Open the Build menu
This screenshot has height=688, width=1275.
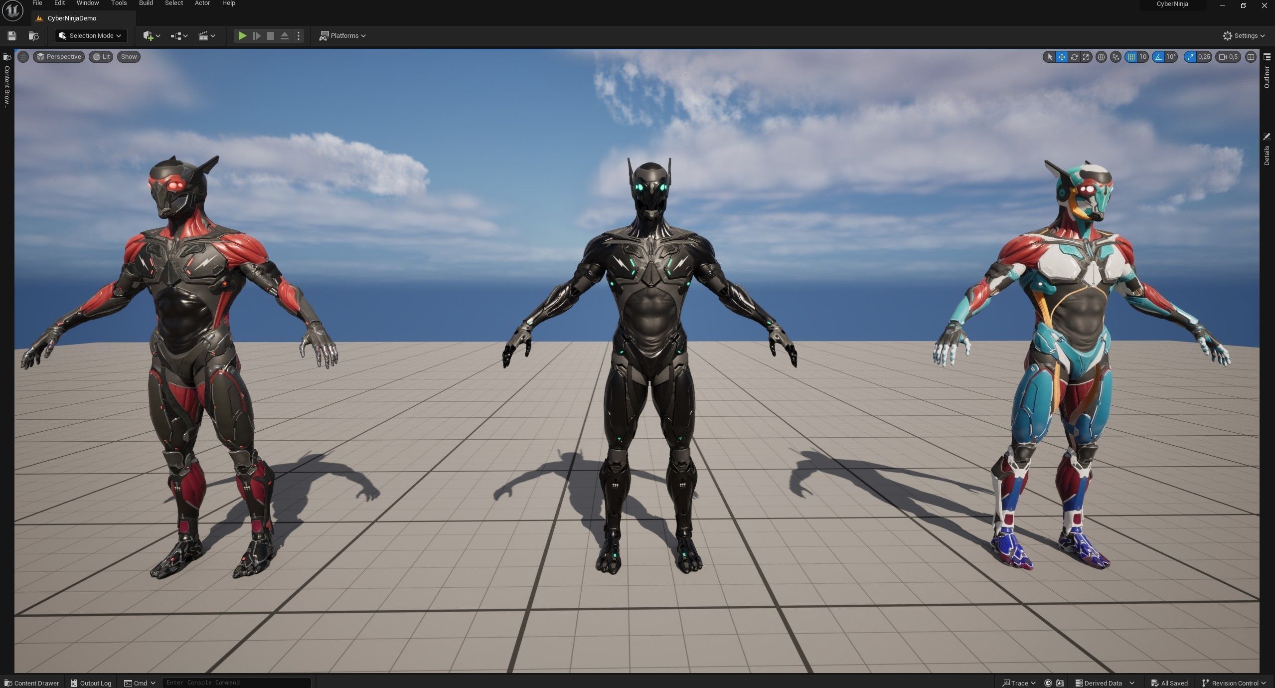tap(146, 3)
